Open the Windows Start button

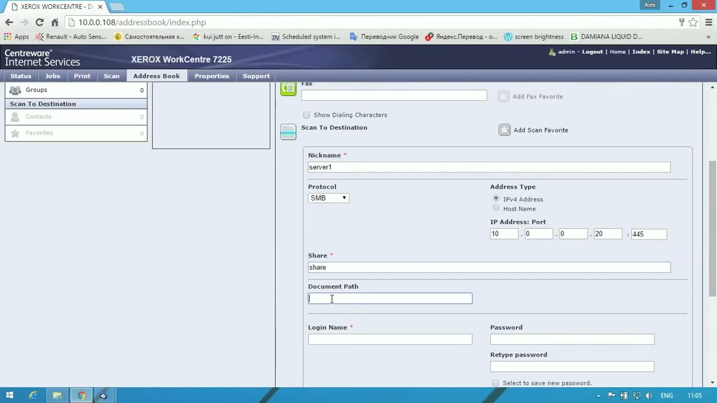(10, 395)
